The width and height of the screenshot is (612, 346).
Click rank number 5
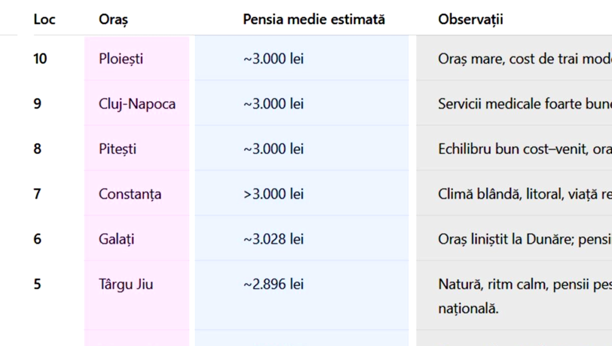pyautogui.click(x=37, y=284)
